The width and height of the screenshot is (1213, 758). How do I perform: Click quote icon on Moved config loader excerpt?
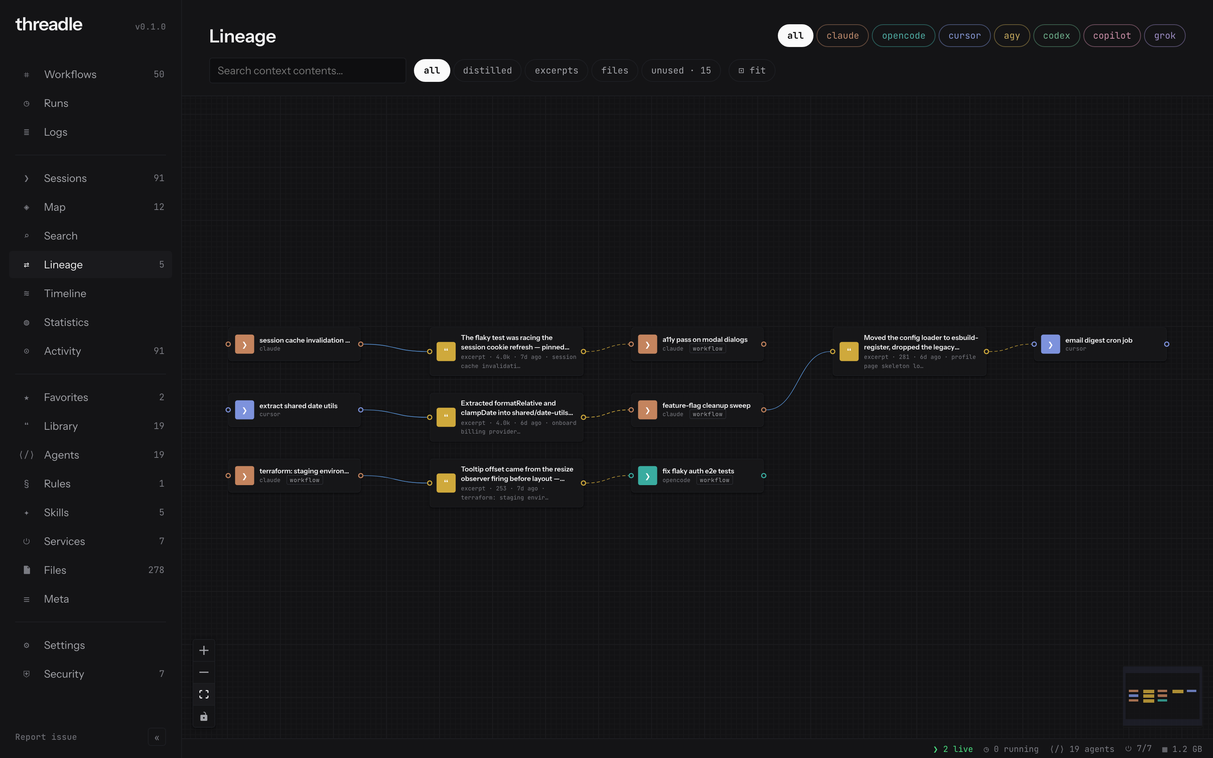click(849, 351)
